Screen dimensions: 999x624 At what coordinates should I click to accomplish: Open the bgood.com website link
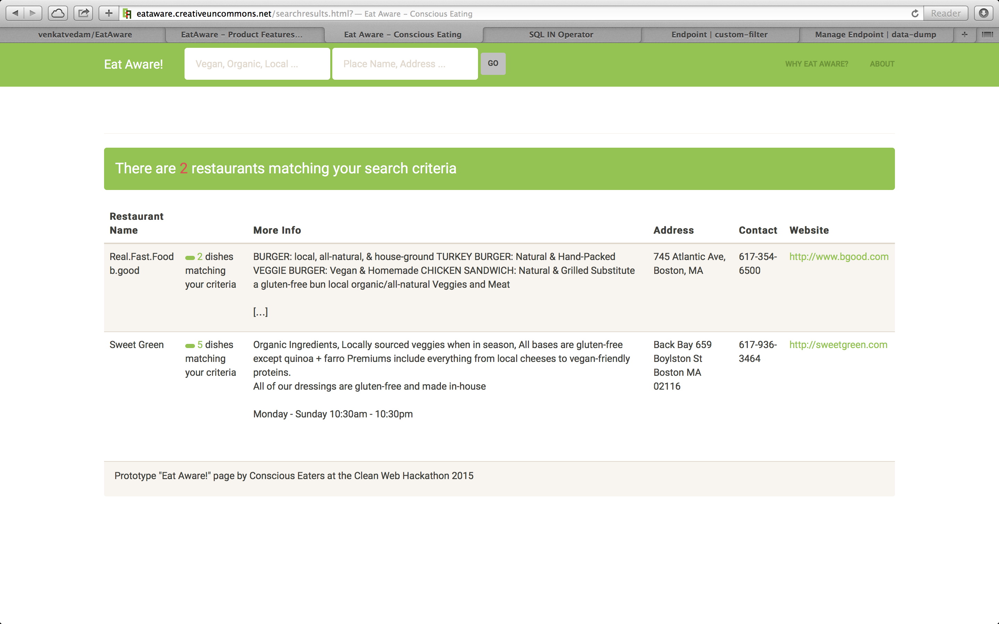coord(838,257)
